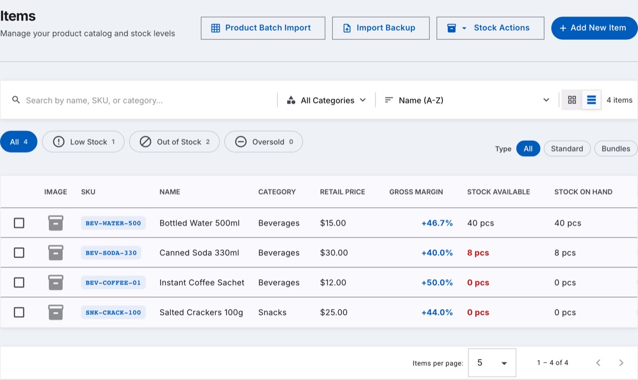The width and height of the screenshot is (638, 380).
Task: Switch to grid view
Action: 572,100
